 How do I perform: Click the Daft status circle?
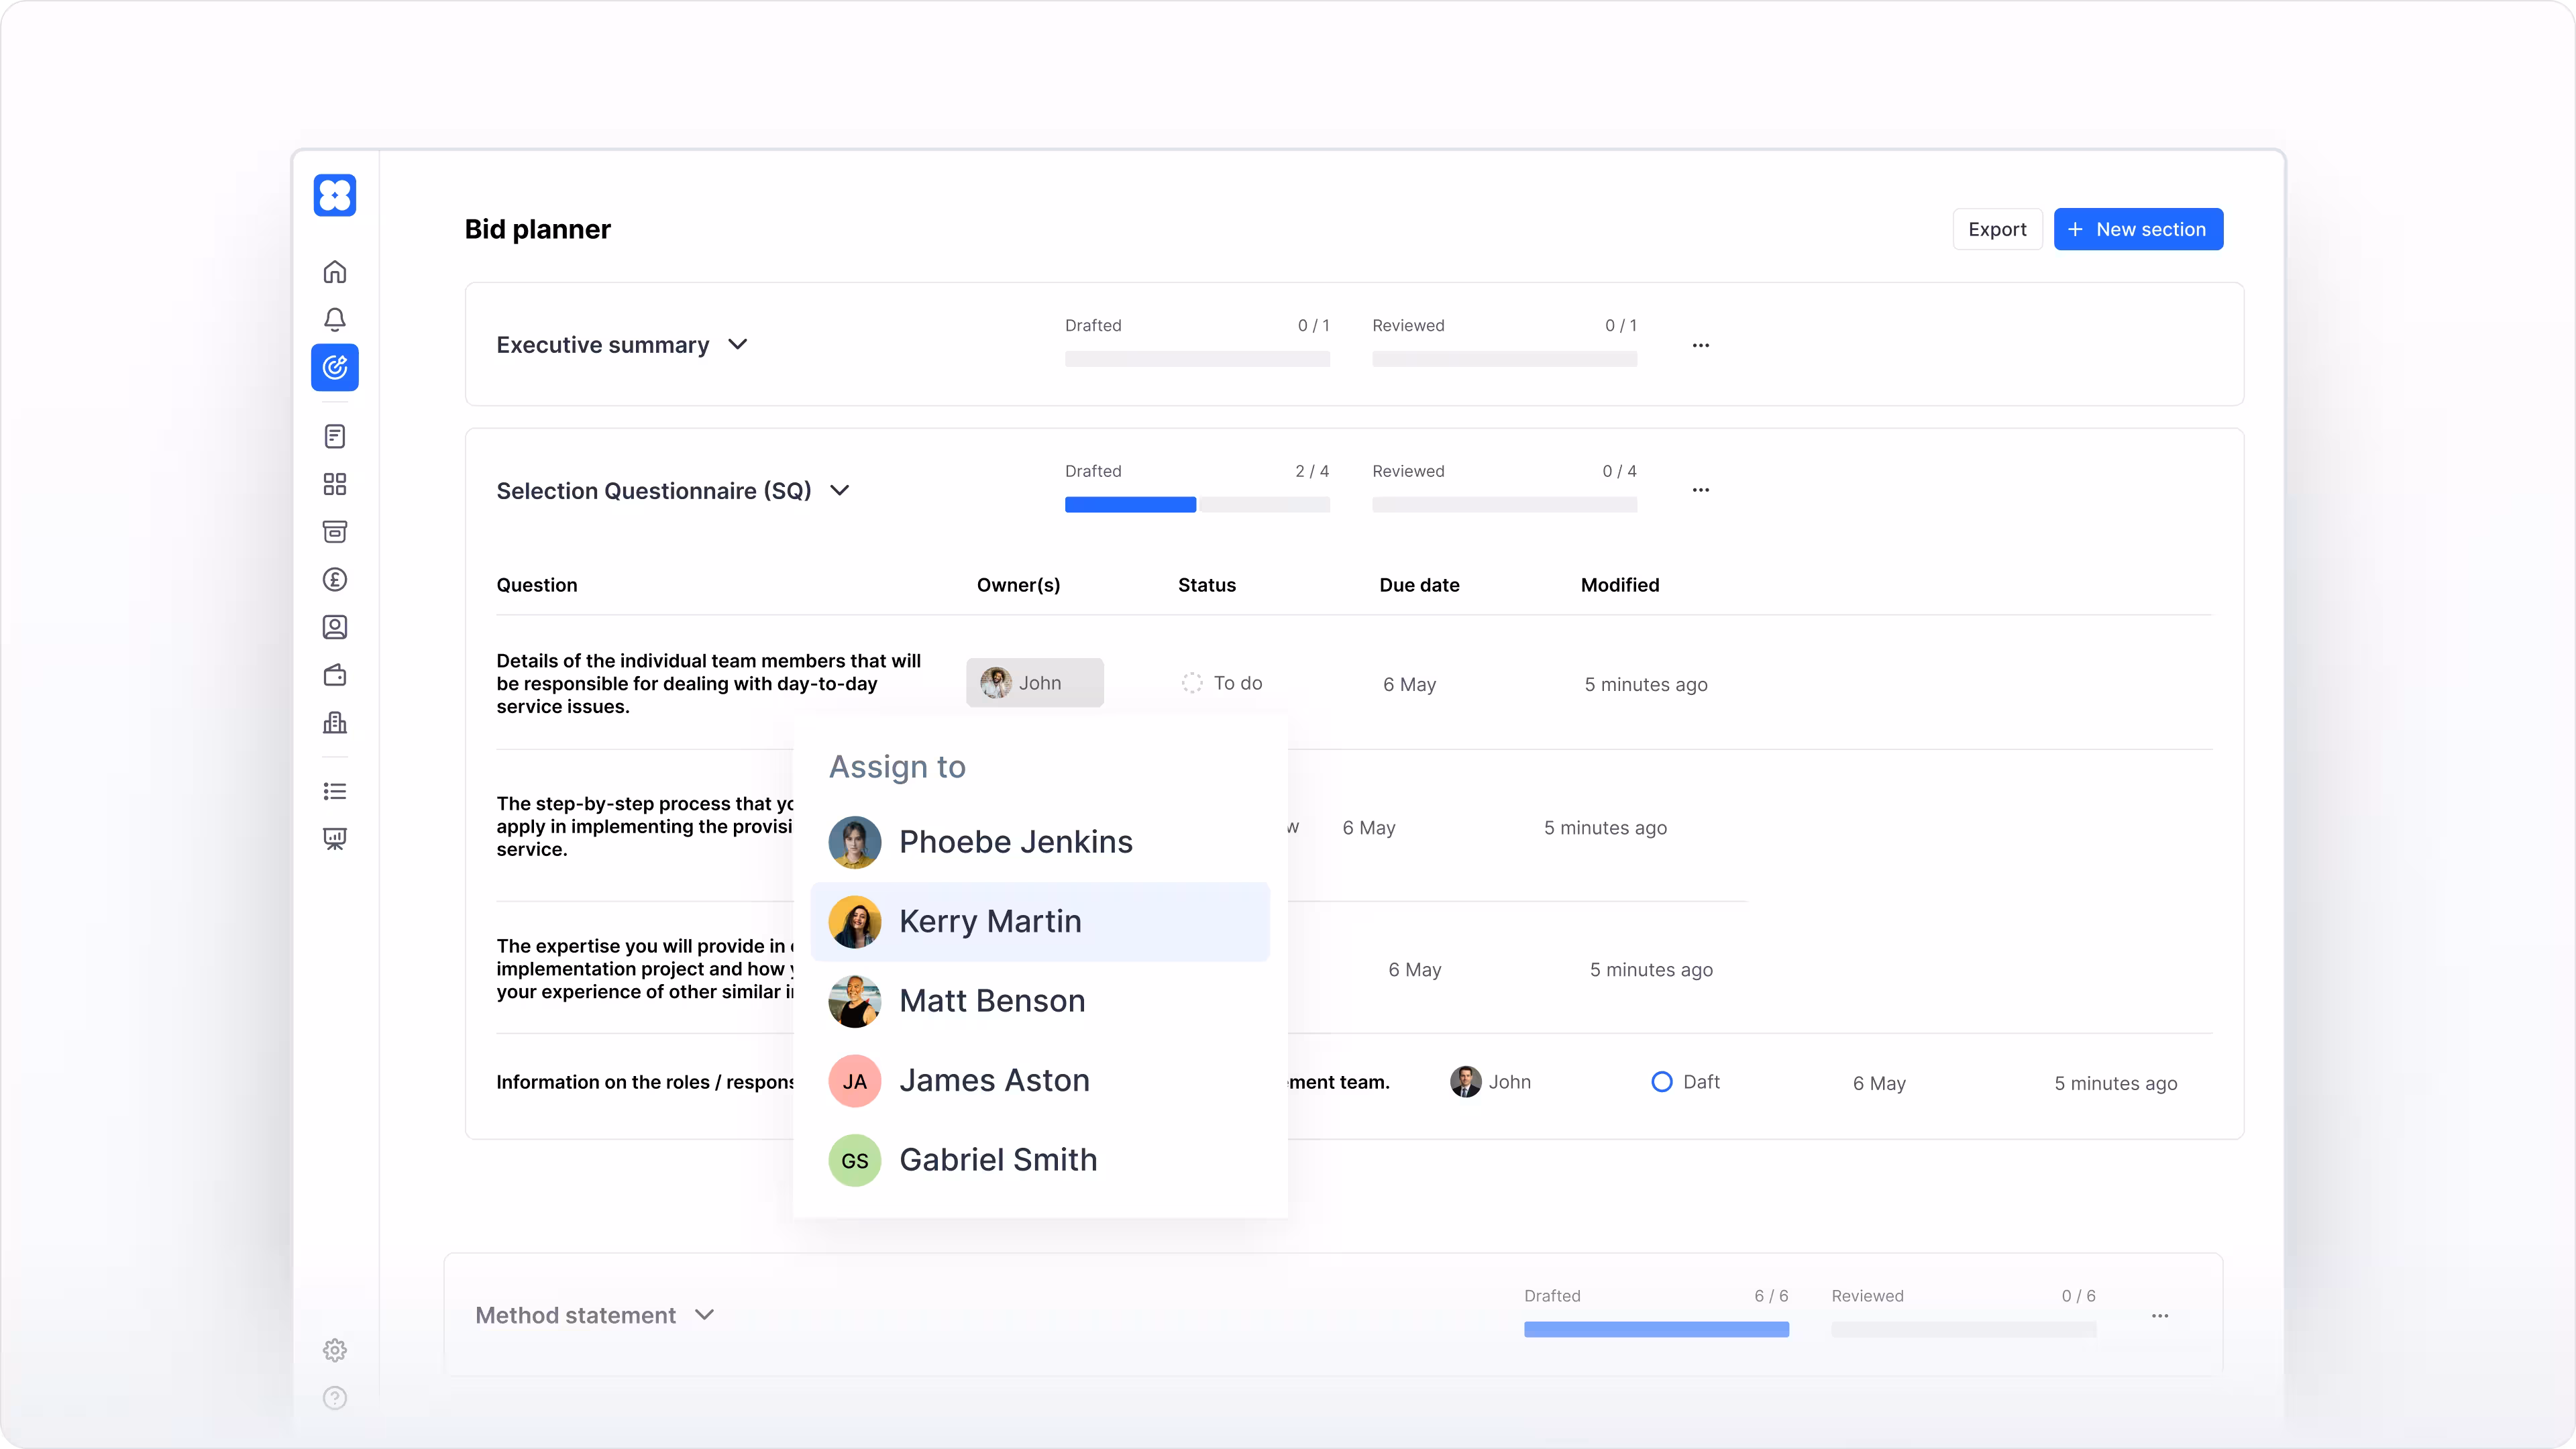pos(1661,1082)
